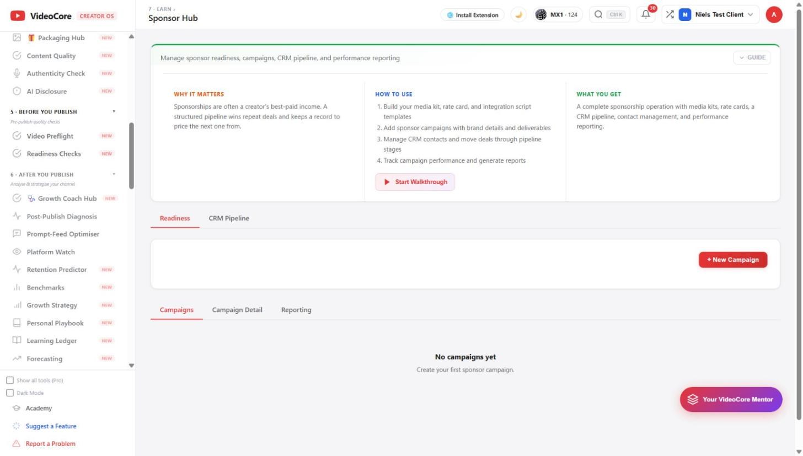Click the shuffle client switch icon
Viewport: 803px width, 456px height.
coord(670,15)
